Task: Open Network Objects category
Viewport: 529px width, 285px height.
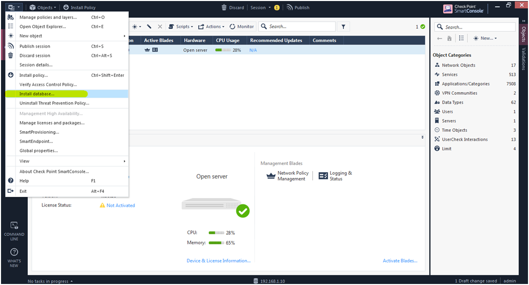Action: [x=475, y=65]
